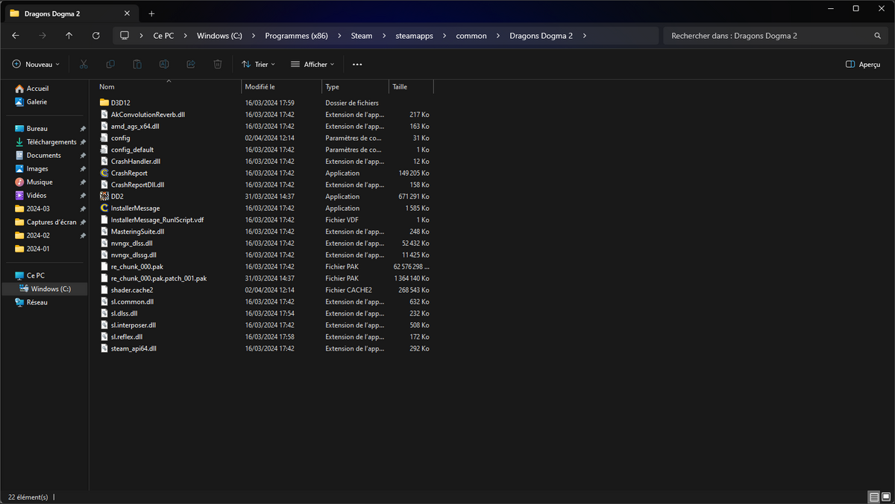Select the DD2 application icon
The width and height of the screenshot is (895, 504).
[x=104, y=197]
